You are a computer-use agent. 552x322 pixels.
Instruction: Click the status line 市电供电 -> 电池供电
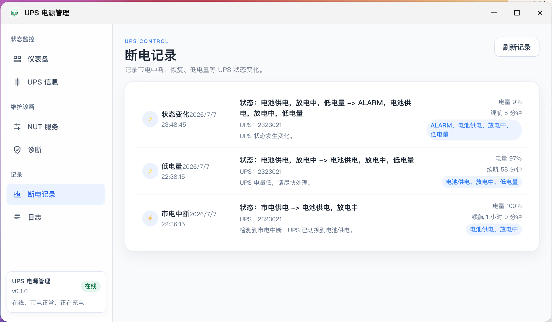299,207
